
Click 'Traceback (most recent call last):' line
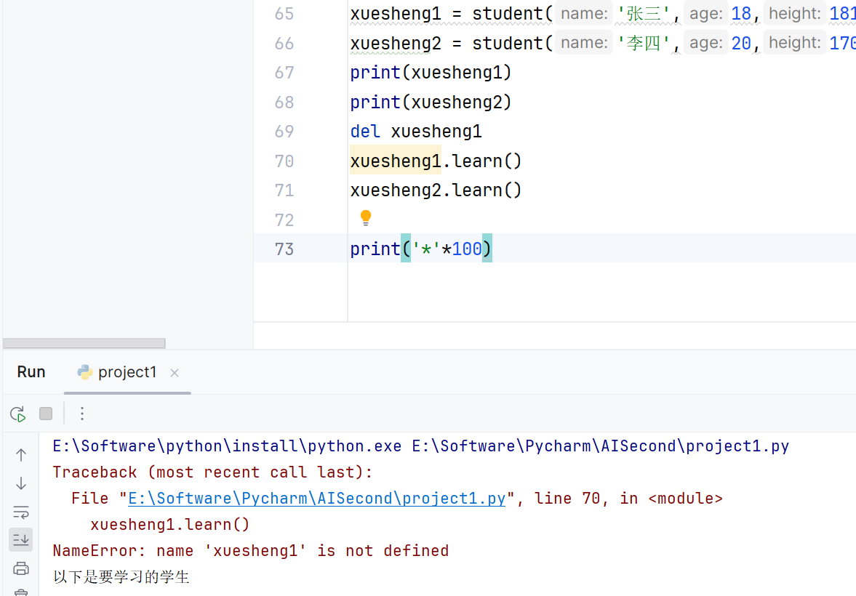pyautogui.click(x=212, y=472)
